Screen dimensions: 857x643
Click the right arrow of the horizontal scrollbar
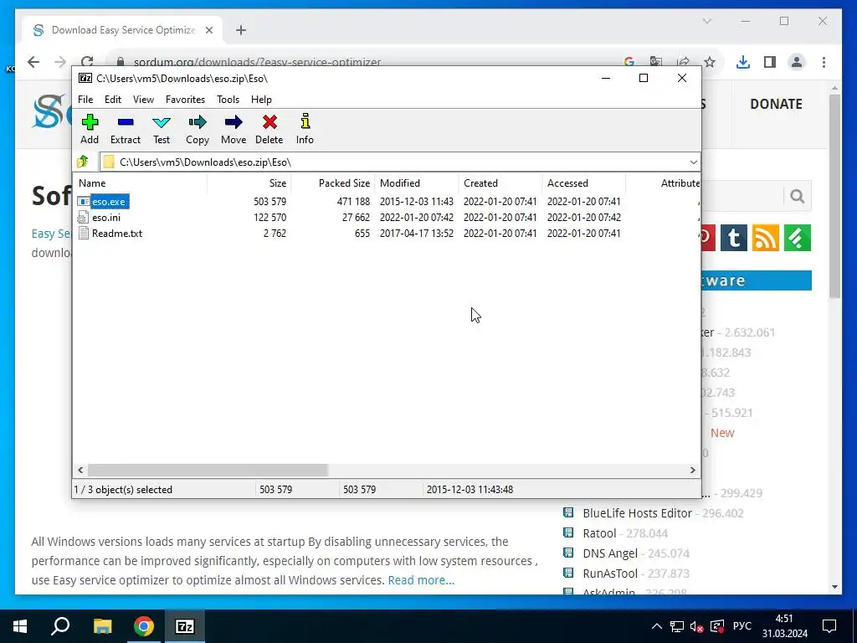pyautogui.click(x=692, y=471)
